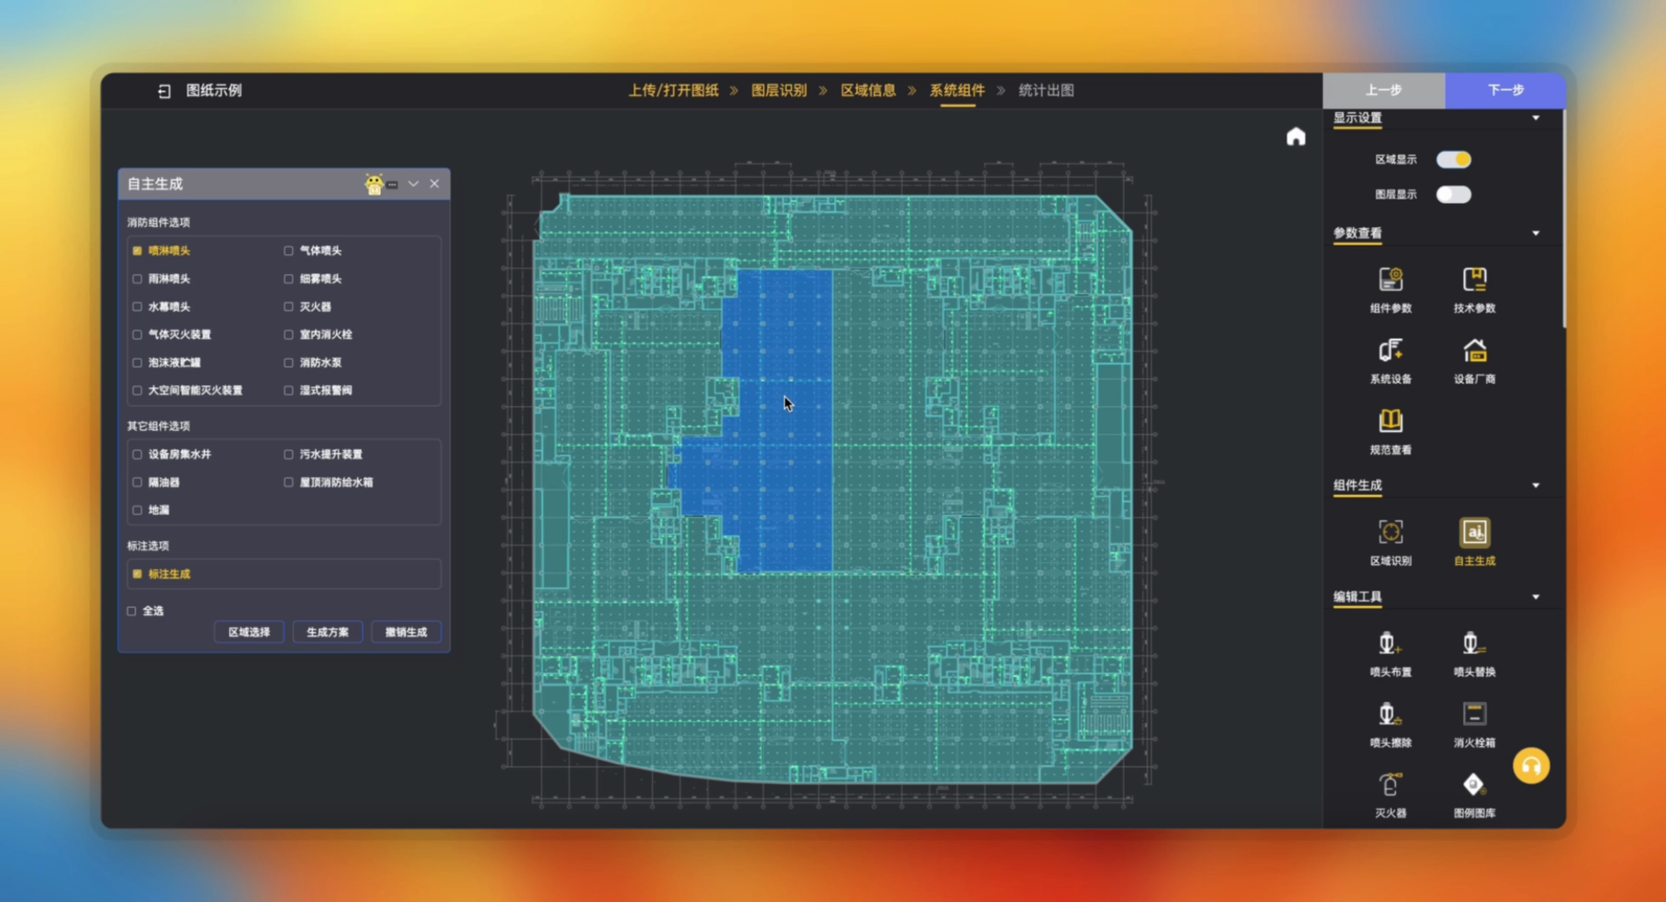Open the 组件参数 component parameters icon

click(1390, 280)
